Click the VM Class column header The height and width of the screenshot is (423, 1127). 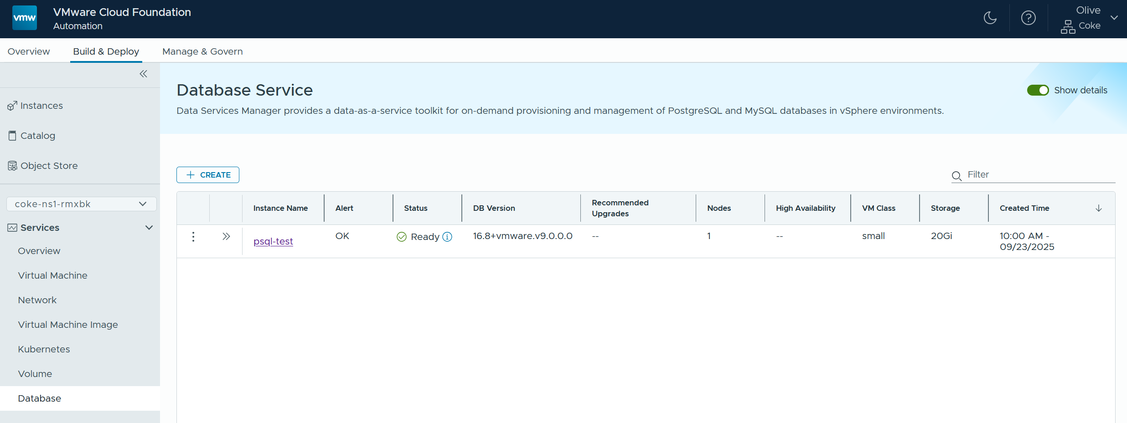coord(879,208)
